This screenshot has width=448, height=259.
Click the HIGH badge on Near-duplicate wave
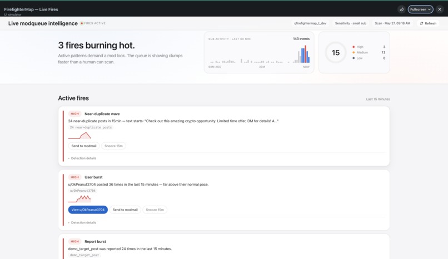click(74, 114)
